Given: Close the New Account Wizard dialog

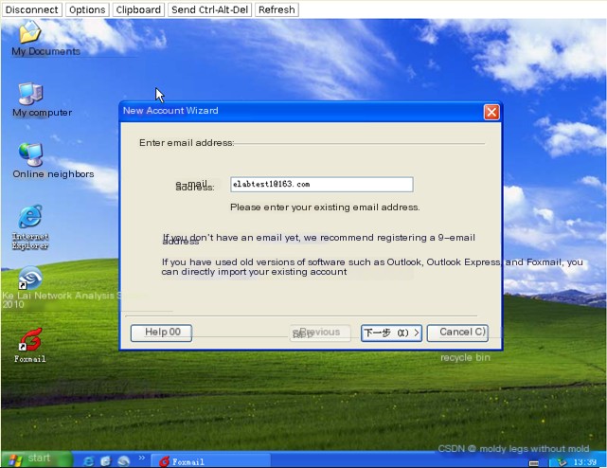Looking at the screenshot, I should point(491,113).
